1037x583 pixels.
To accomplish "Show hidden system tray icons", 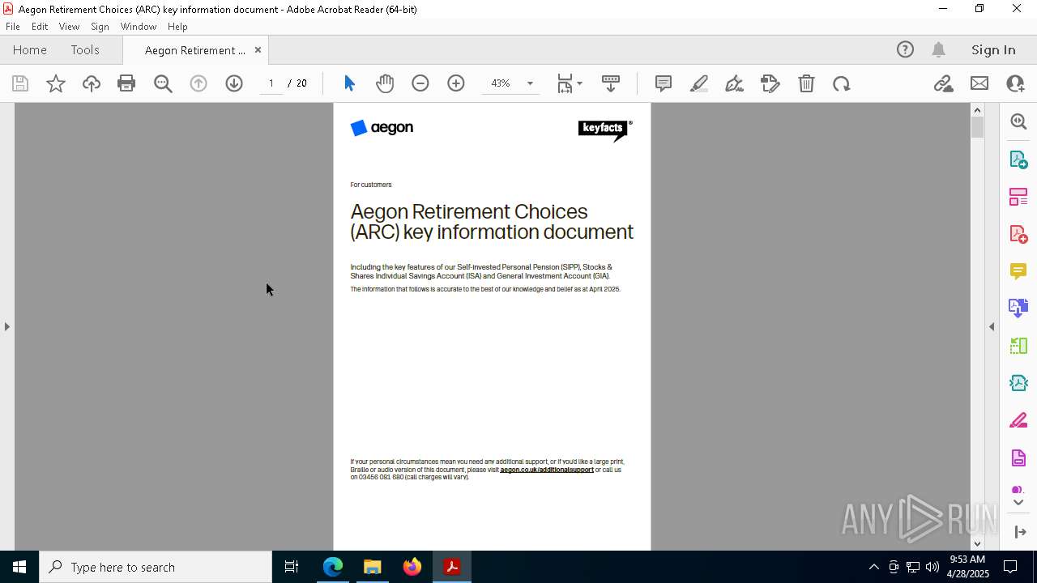I will pyautogui.click(x=873, y=567).
